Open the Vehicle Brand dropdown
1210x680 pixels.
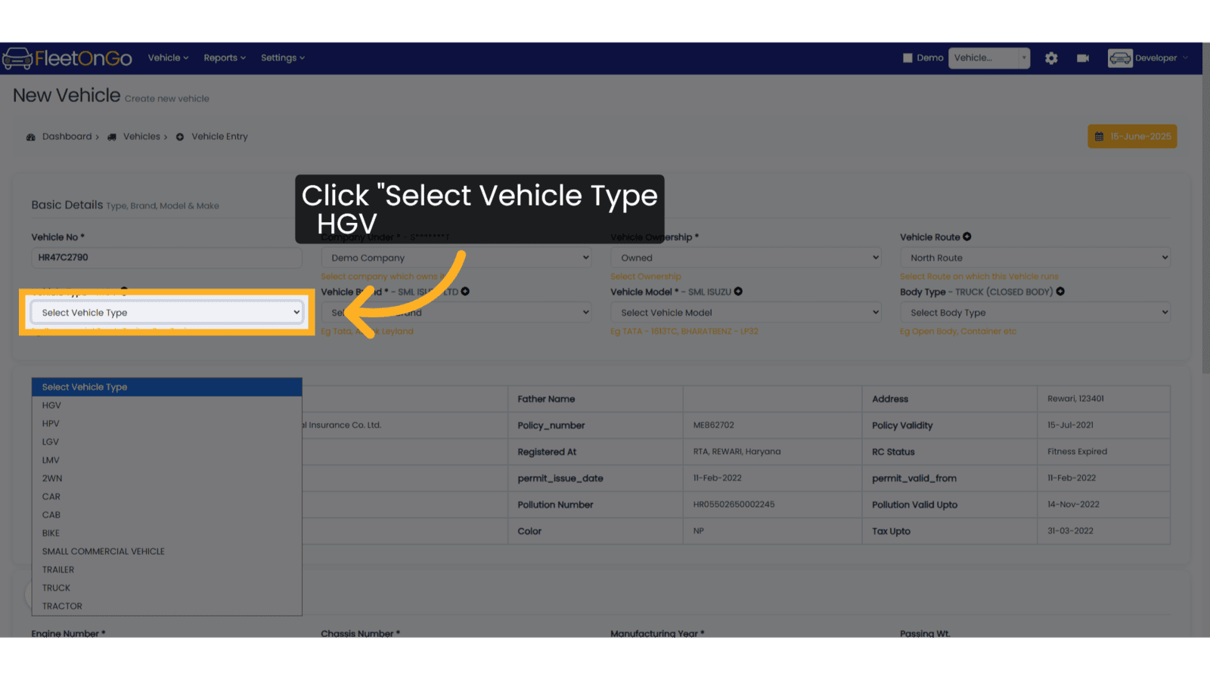pyautogui.click(x=456, y=313)
